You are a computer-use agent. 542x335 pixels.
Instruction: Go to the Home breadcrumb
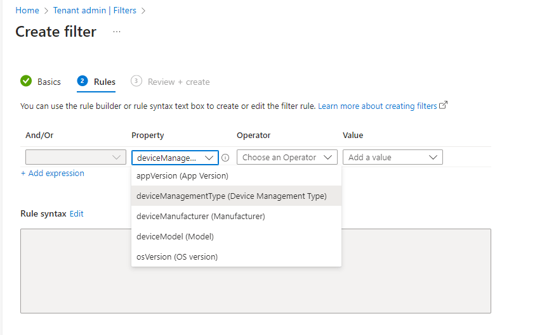[27, 11]
